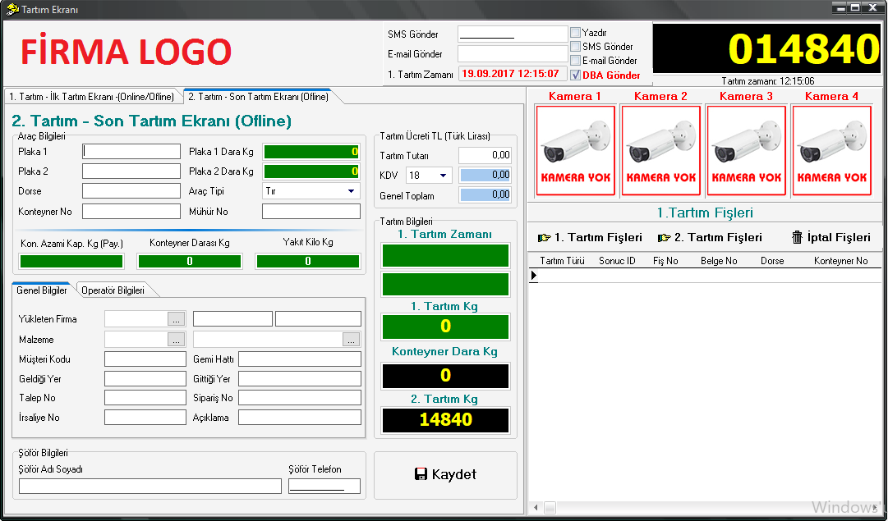Screen dimensions: 888x521
Task: Click the Kamera 4 camera image
Action: click(831, 150)
